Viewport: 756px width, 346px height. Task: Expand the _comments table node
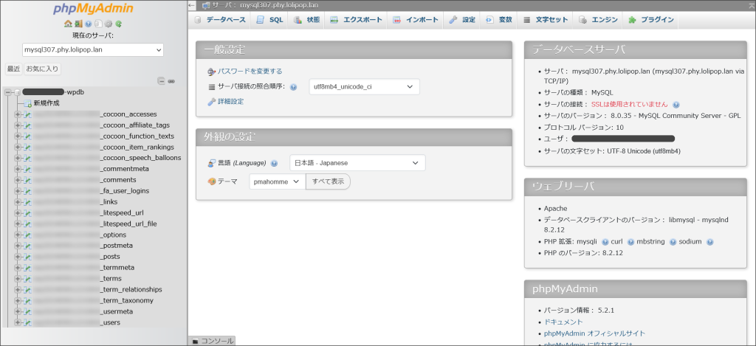[18, 180]
